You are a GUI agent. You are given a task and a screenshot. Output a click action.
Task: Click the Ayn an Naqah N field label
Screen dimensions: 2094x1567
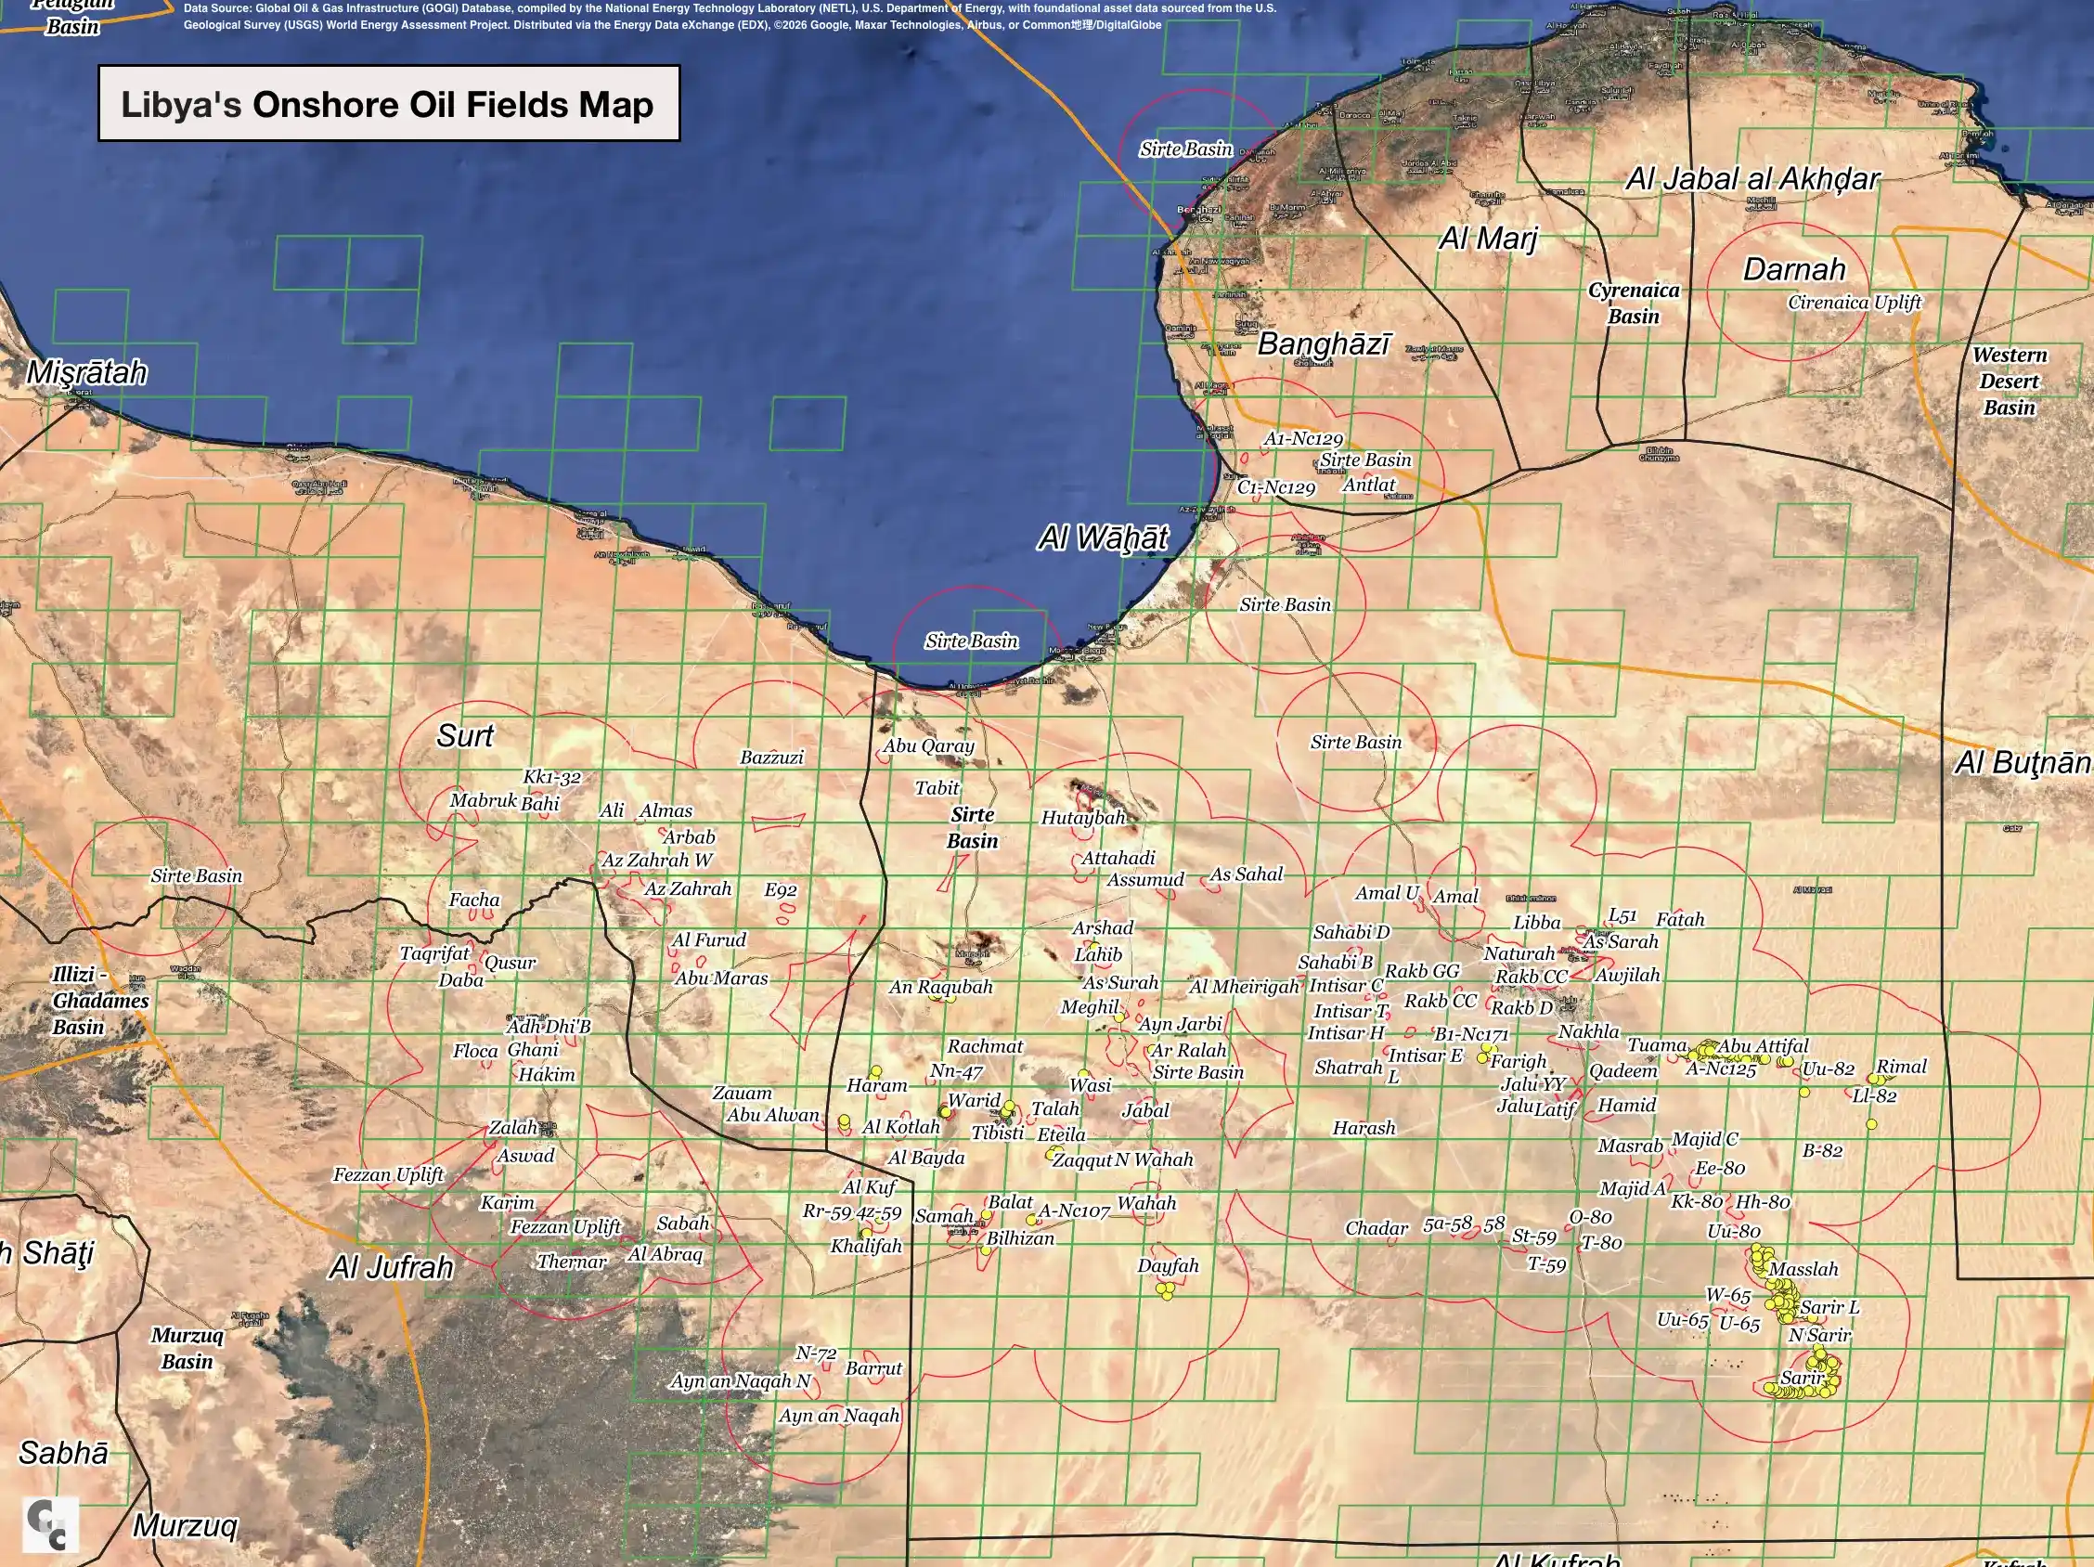tap(741, 1381)
